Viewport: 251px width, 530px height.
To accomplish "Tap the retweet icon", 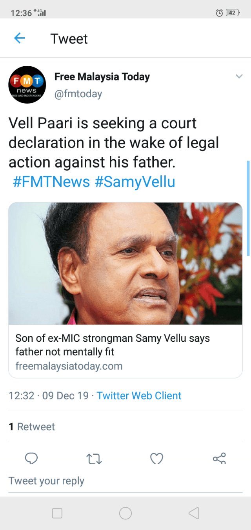I will click(x=94, y=458).
